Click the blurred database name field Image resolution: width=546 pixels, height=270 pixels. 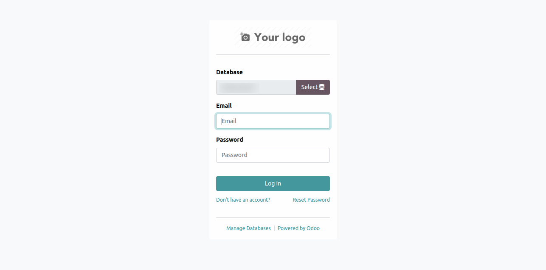[256, 87]
